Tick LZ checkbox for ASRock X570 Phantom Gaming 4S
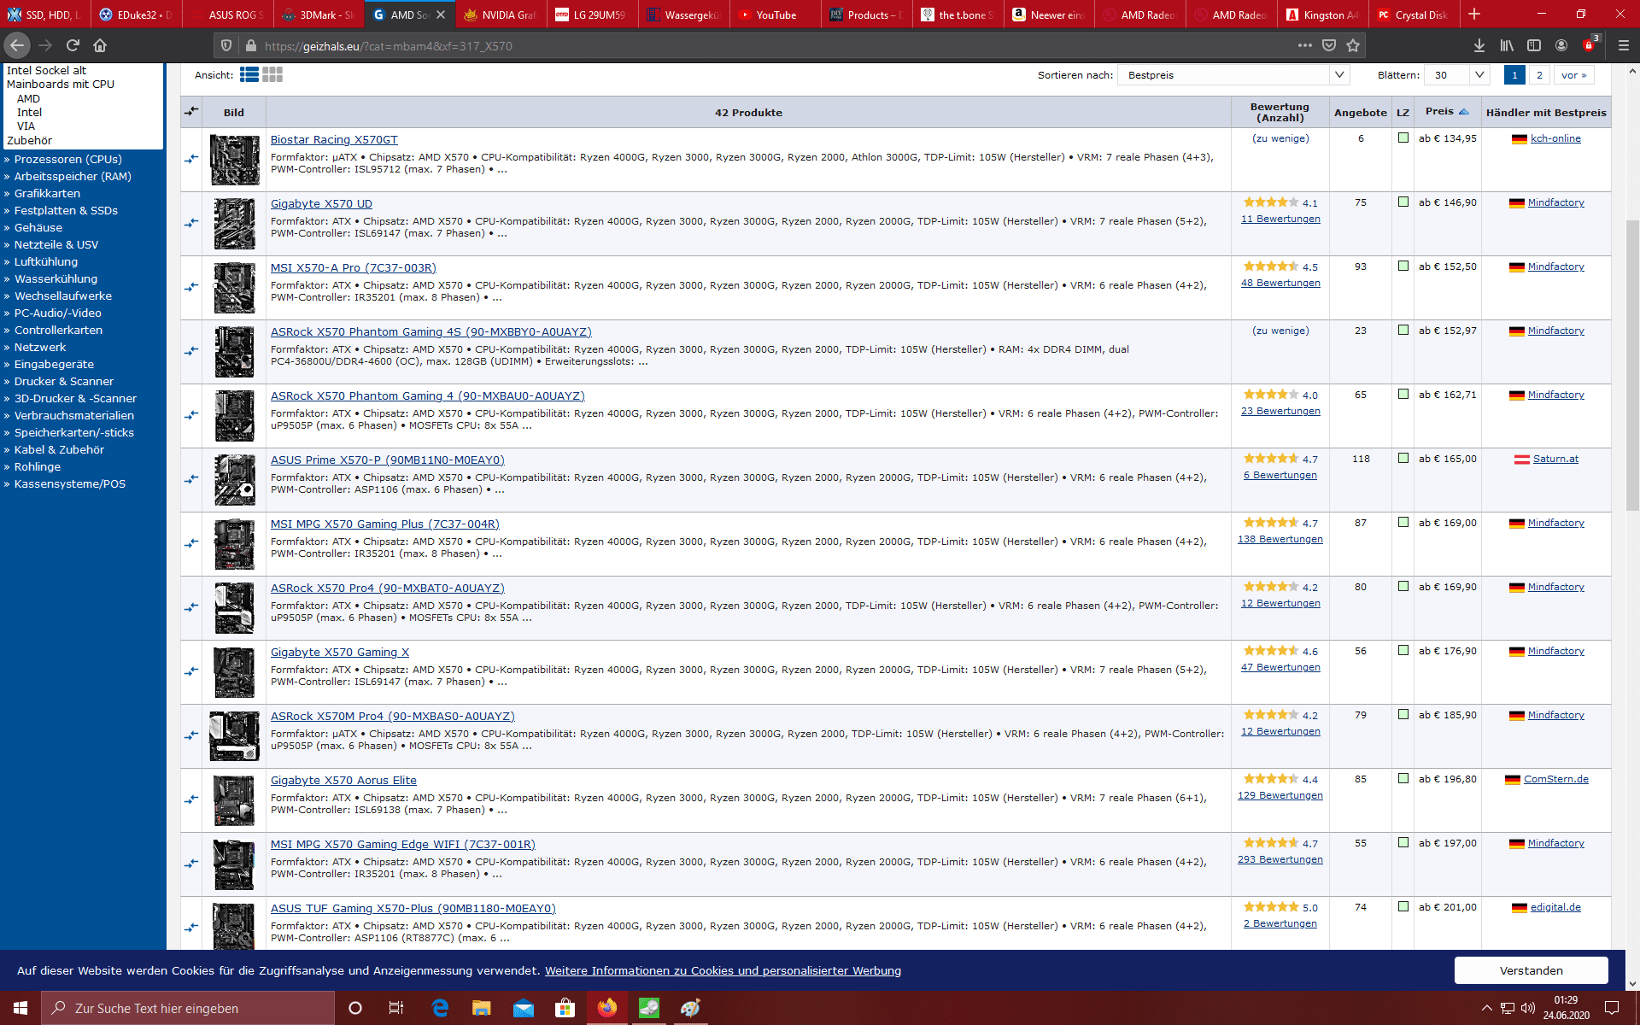This screenshot has width=1640, height=1025. 1403,330
